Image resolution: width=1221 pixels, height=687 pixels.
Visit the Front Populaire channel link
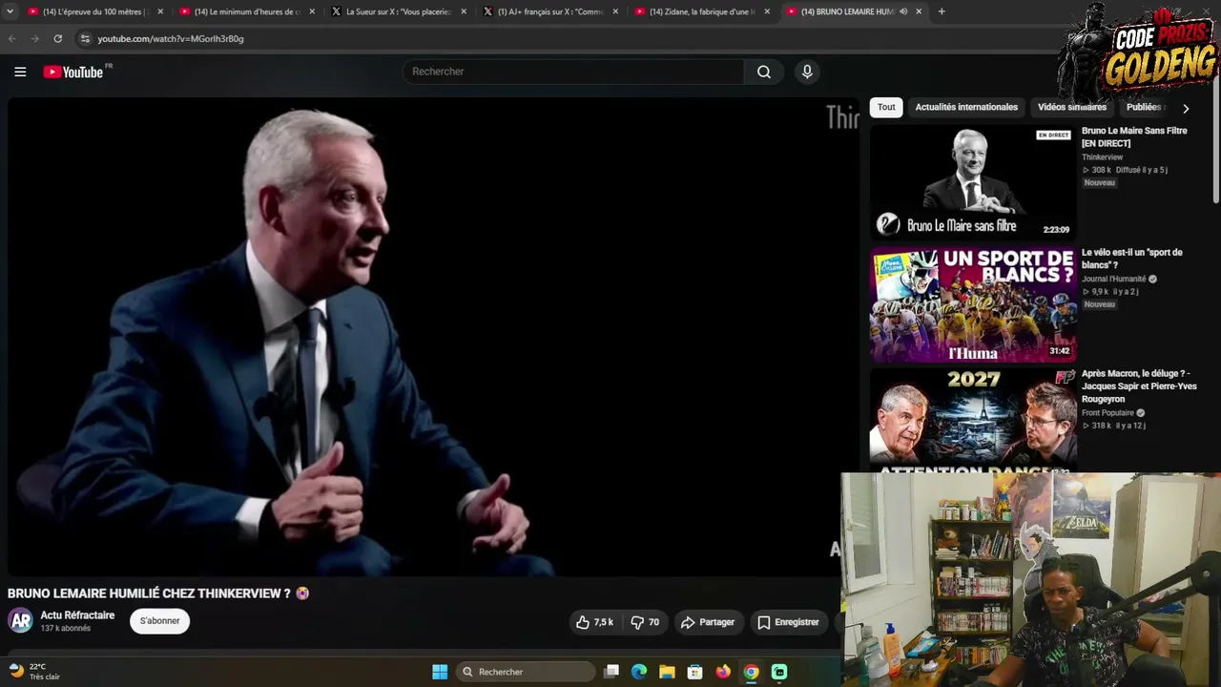click(x=1107, y=413)
